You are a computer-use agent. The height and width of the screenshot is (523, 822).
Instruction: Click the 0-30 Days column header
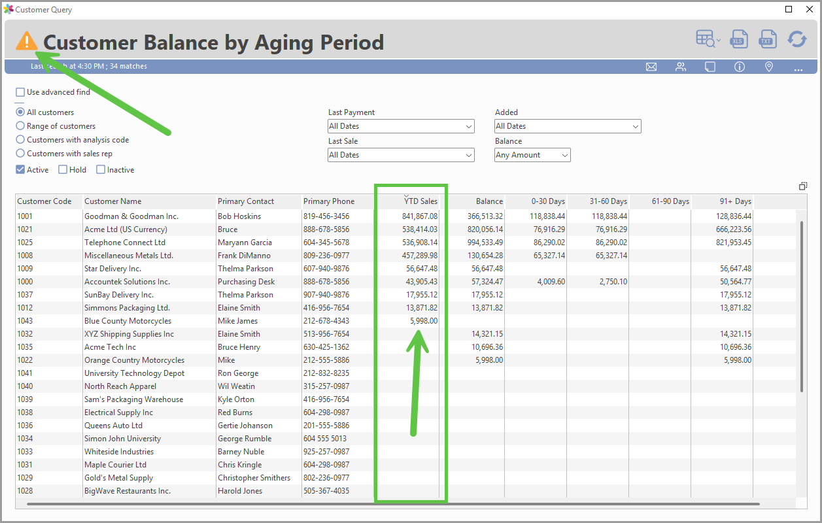[536, 201]
